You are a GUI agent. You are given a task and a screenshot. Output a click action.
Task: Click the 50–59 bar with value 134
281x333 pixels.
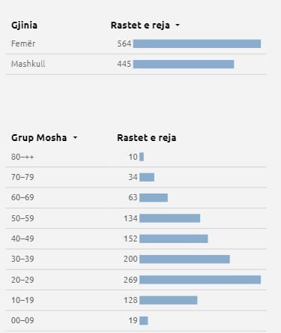170,218
